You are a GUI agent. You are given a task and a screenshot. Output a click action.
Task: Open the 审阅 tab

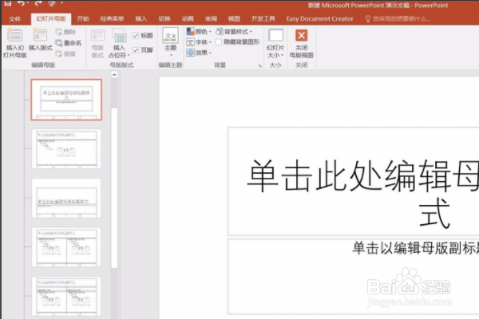tap(211, 19)
